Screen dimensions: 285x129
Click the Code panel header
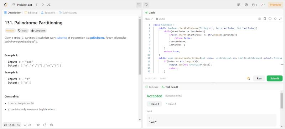150,13
